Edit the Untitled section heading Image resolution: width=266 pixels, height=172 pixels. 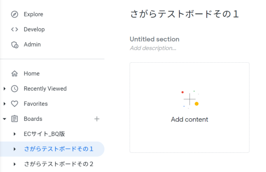[155, 39]
